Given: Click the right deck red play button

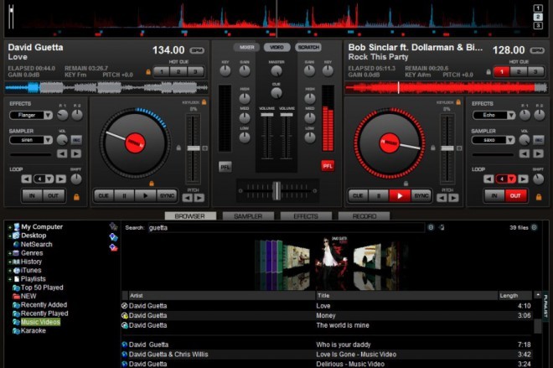Looking at the screenshot, I should point(400,196).
